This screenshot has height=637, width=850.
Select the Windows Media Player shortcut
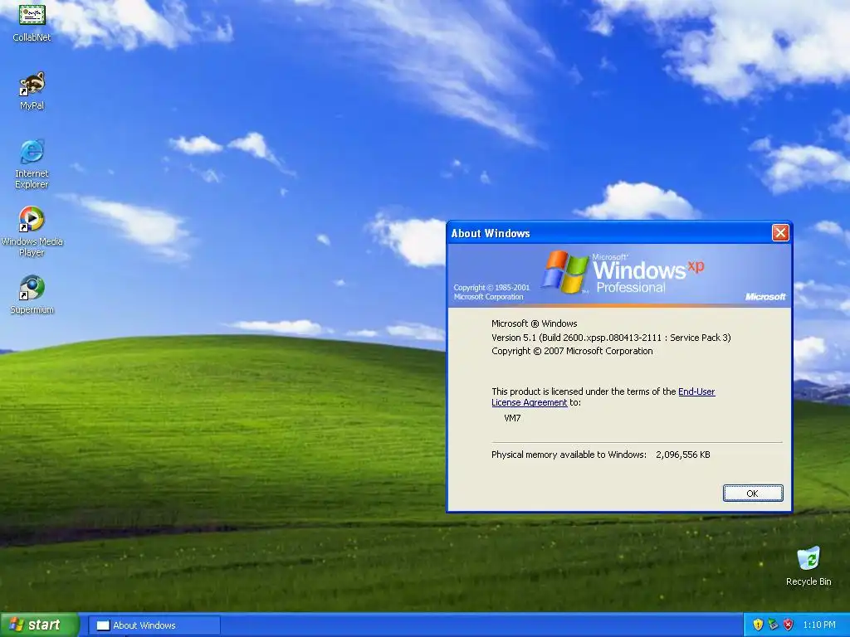32,231
